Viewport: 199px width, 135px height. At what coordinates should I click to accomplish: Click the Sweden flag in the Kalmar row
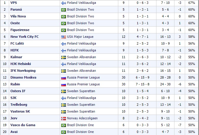[x=64, y=57]
